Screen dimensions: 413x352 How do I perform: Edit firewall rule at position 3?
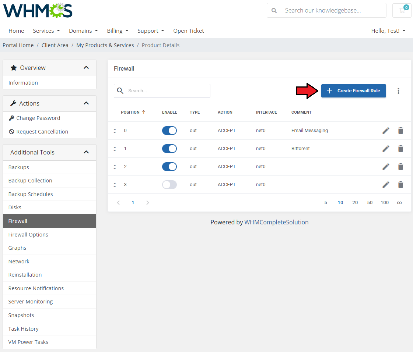[386, 185]
